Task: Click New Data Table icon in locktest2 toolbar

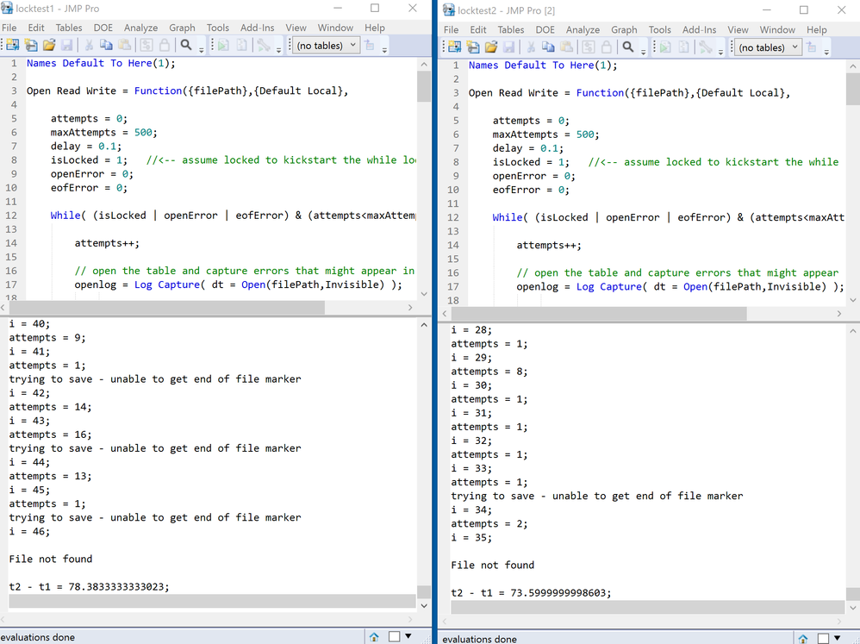Action: click(x=455, y=47)
